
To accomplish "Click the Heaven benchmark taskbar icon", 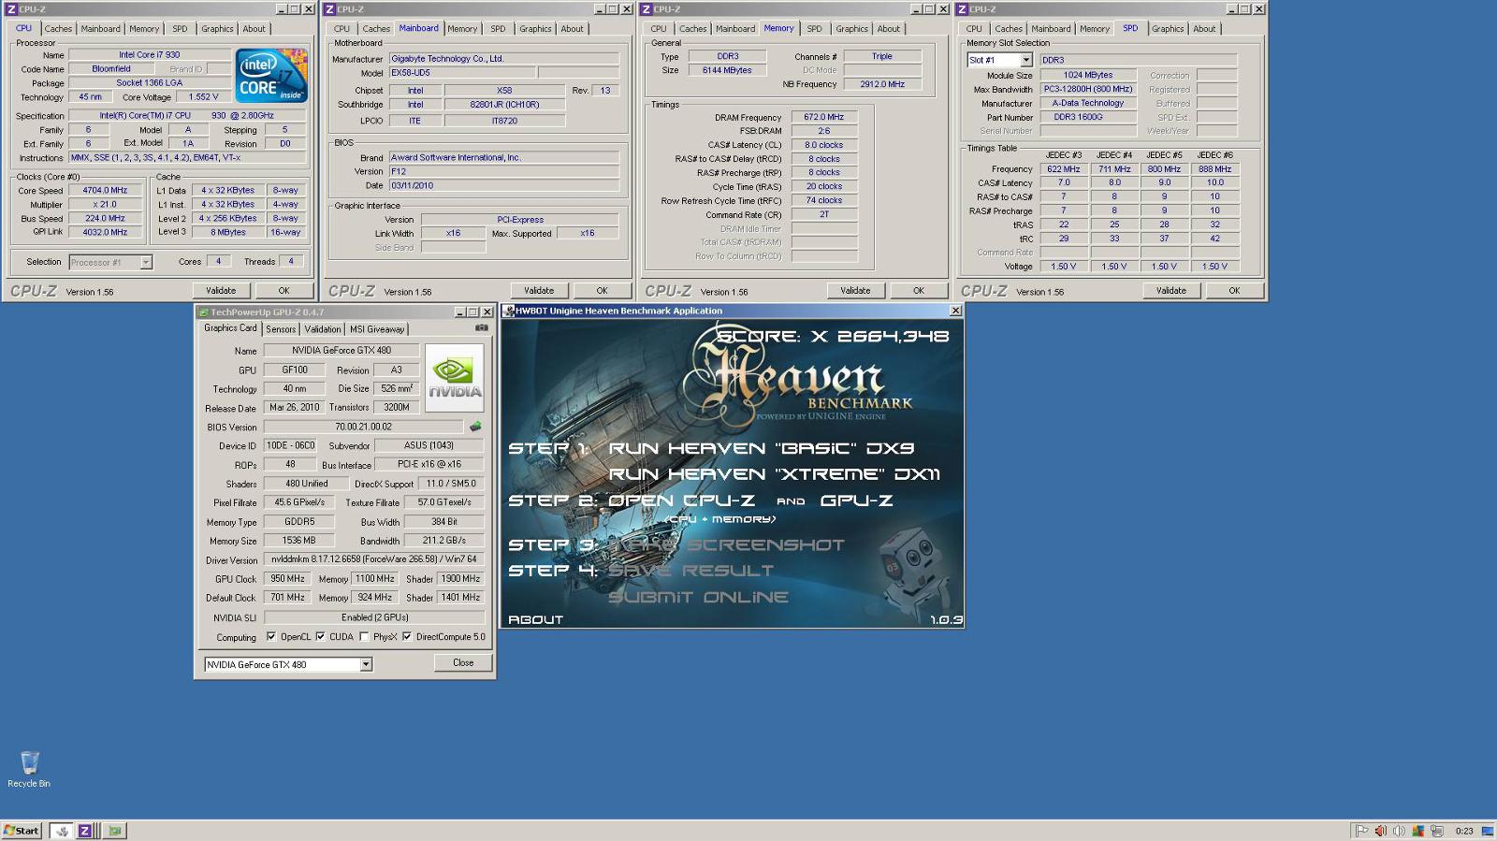I will 61,831.
